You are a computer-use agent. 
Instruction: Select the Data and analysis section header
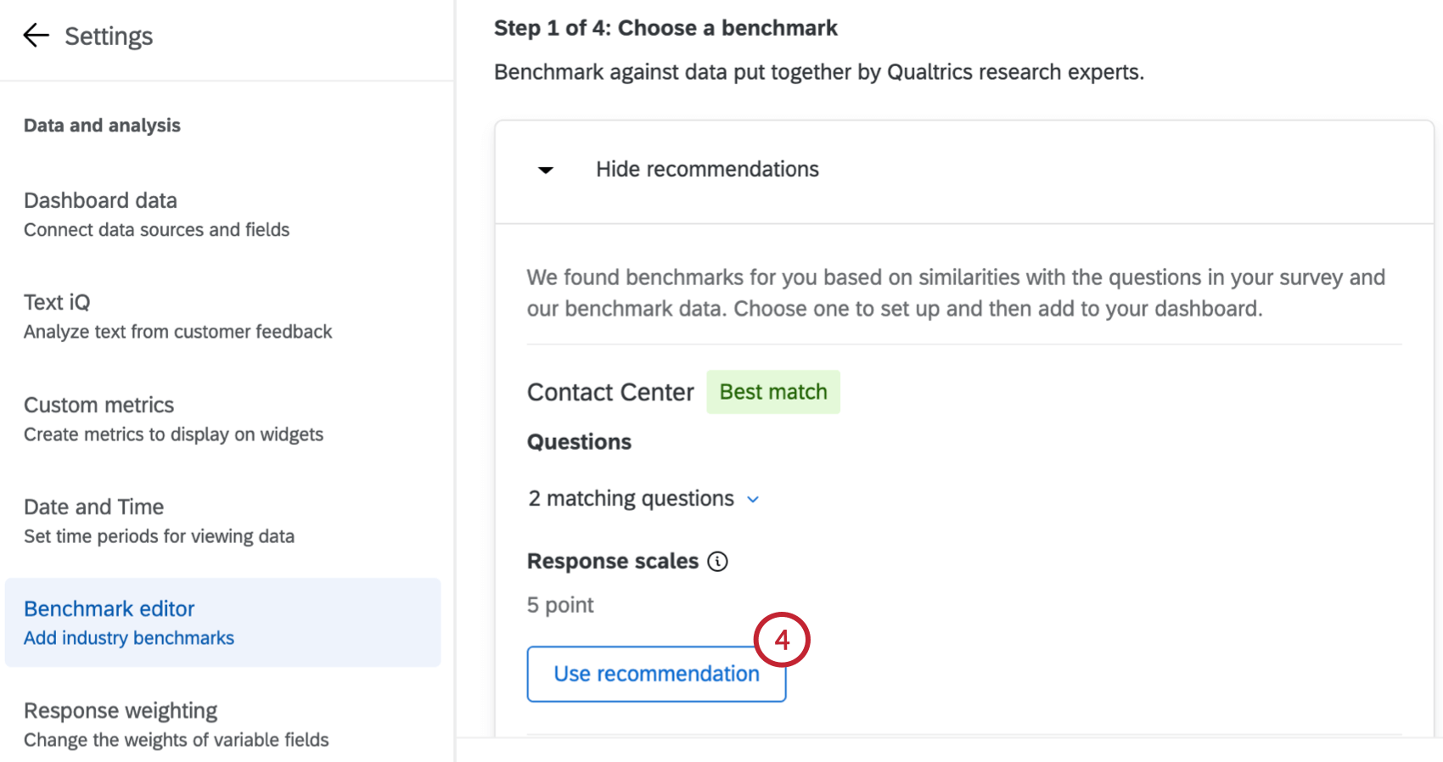[102, 125]
